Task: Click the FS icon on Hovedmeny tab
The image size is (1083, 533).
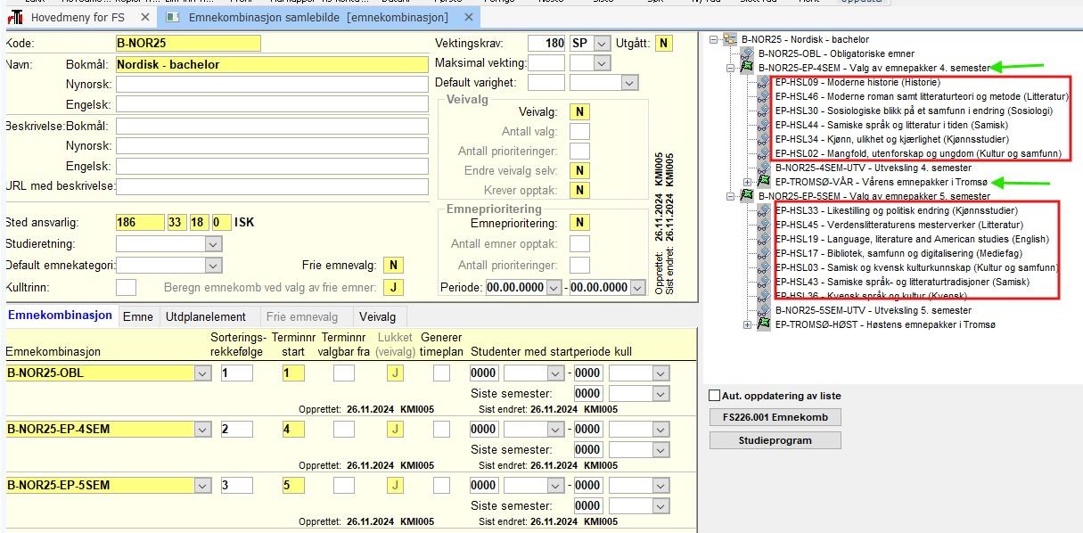Action: pos(15,17)
